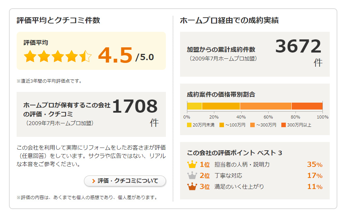Click the ～100万円 legend swatch
The width and height of the screenshot is (347, 217).
pyautogui.click(x=222, y=125)
